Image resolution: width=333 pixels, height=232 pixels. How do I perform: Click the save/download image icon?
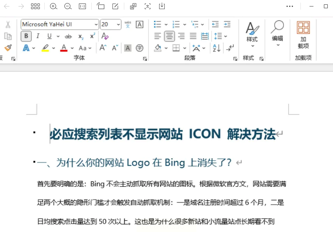(x=162, y=6)
